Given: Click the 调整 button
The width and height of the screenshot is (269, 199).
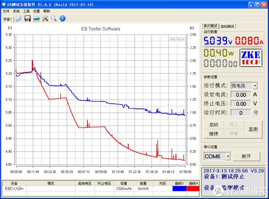Looking at the screenshot, I should 234,134.
